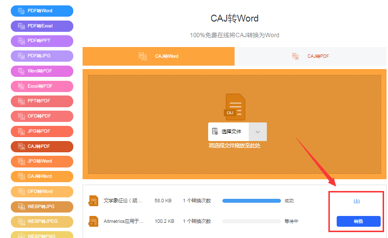Click the 等待中 status label
The width and height of the screenshot is (388, 238).
pos(291,221)
